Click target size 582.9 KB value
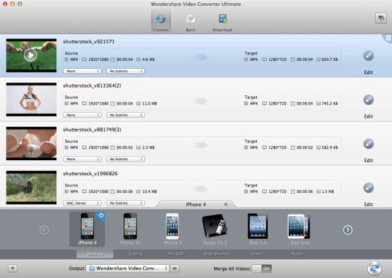Screen dimensions: 392x278 coord(329,148)
